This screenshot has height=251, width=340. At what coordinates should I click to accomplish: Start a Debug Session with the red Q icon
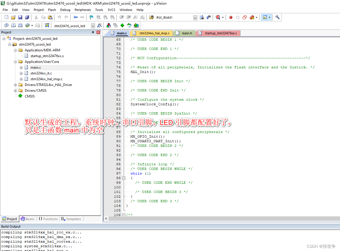click(x=218, y=17)
